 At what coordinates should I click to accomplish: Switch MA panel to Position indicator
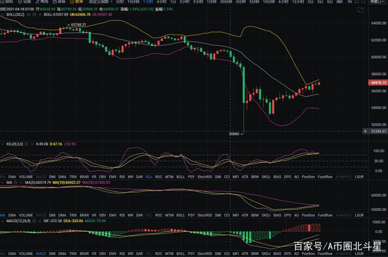click(x=308, y=215)
